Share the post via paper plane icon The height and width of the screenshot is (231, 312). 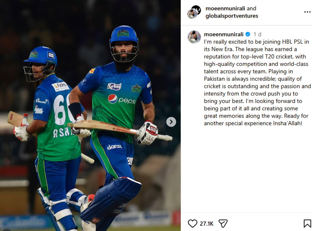click(223, 223)
